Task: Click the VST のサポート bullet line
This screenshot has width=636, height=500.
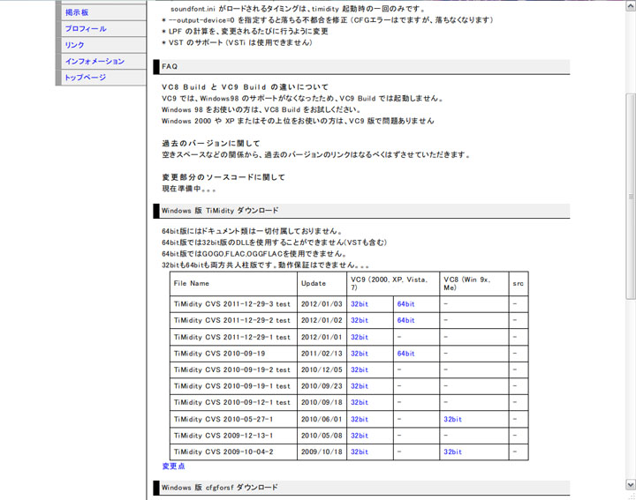Action: pos(238,42)
